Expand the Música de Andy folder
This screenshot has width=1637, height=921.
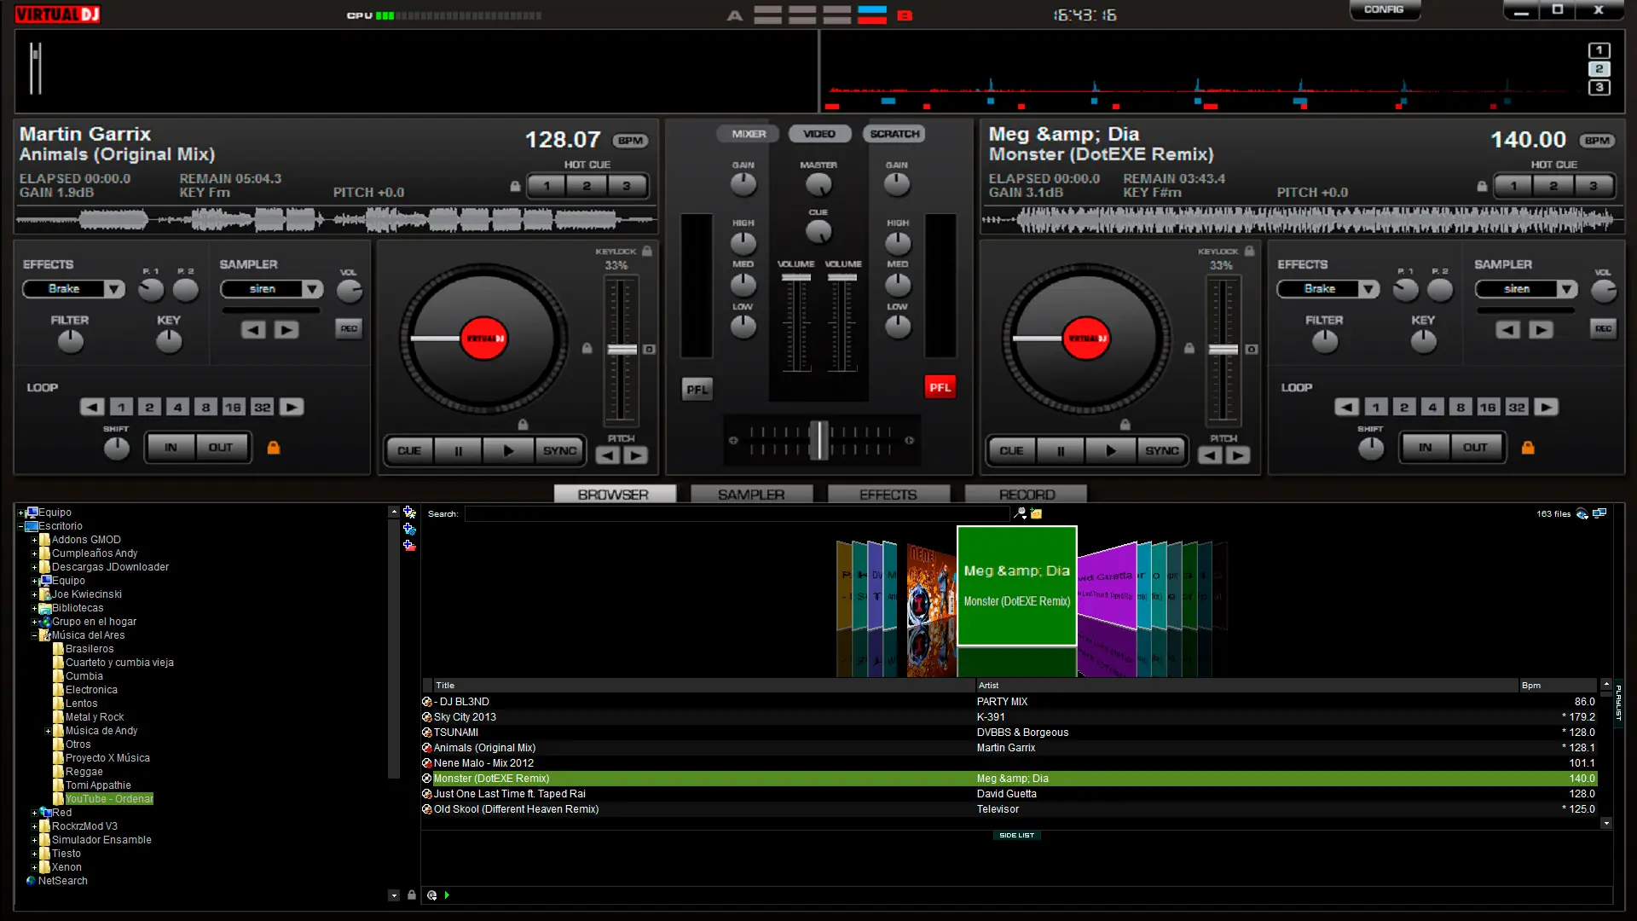pos(49,731)
